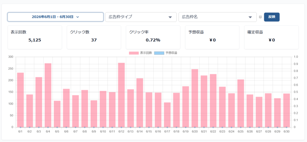Click the blue data point at 6/28
This screenshot has width=307, height=142.
click(x=268, y=127)
